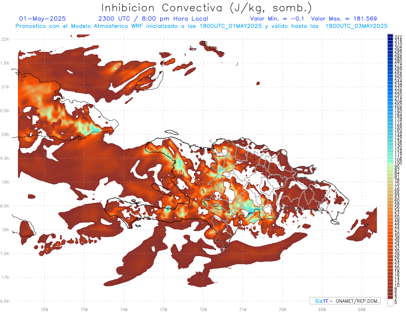Screen dimensions: 406x314
Task: Click the "6.5N" latitude label
Action: pyautogui.click(x=5, y=301)
